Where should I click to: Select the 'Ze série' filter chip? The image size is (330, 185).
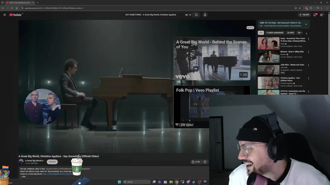tap(291, 33)
